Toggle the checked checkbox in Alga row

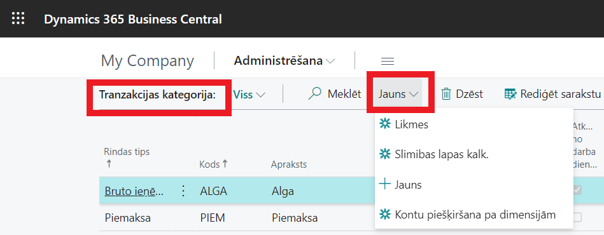[577, 190]
